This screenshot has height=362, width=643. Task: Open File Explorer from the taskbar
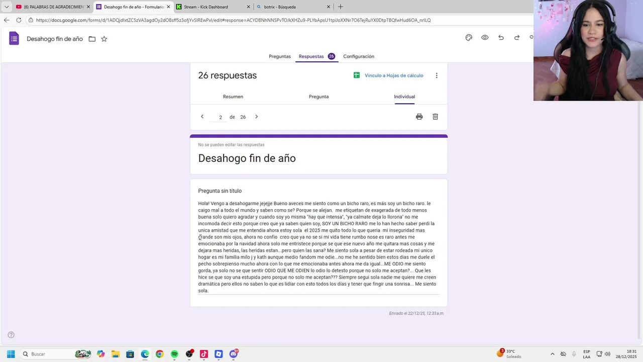pos(116,354)
